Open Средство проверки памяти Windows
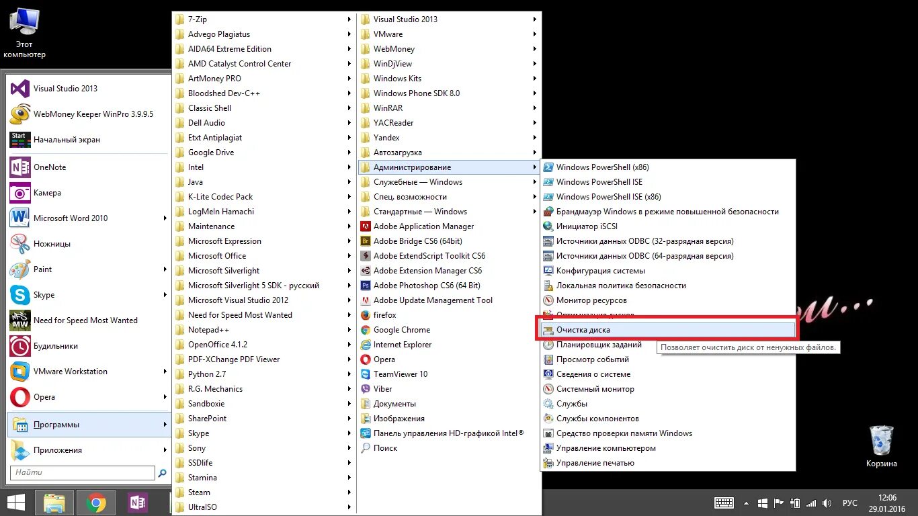Screen dimensions: 918x516 pyautogui.click(x=668, y=433)
